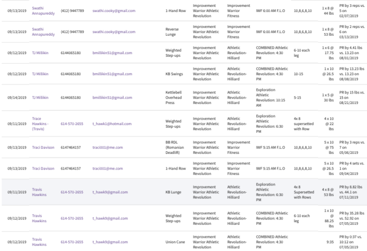Click t_hawk9@gmail.com in Union Cane row
367x251 pixels.
pos(110,242)
